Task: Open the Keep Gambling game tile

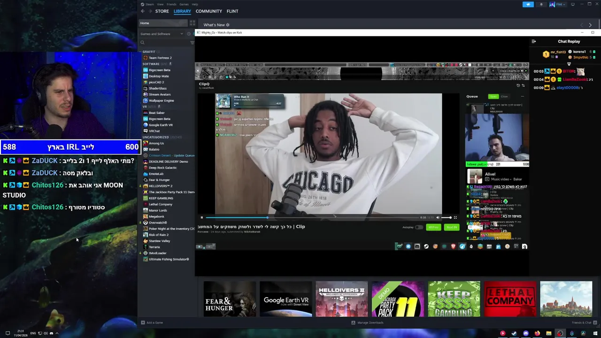Action: [x=454, y=299]
